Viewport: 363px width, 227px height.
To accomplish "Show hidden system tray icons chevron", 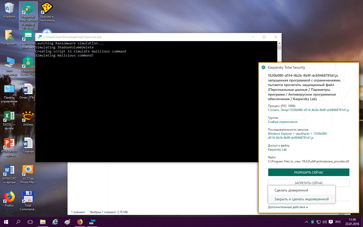I will 306,222.
